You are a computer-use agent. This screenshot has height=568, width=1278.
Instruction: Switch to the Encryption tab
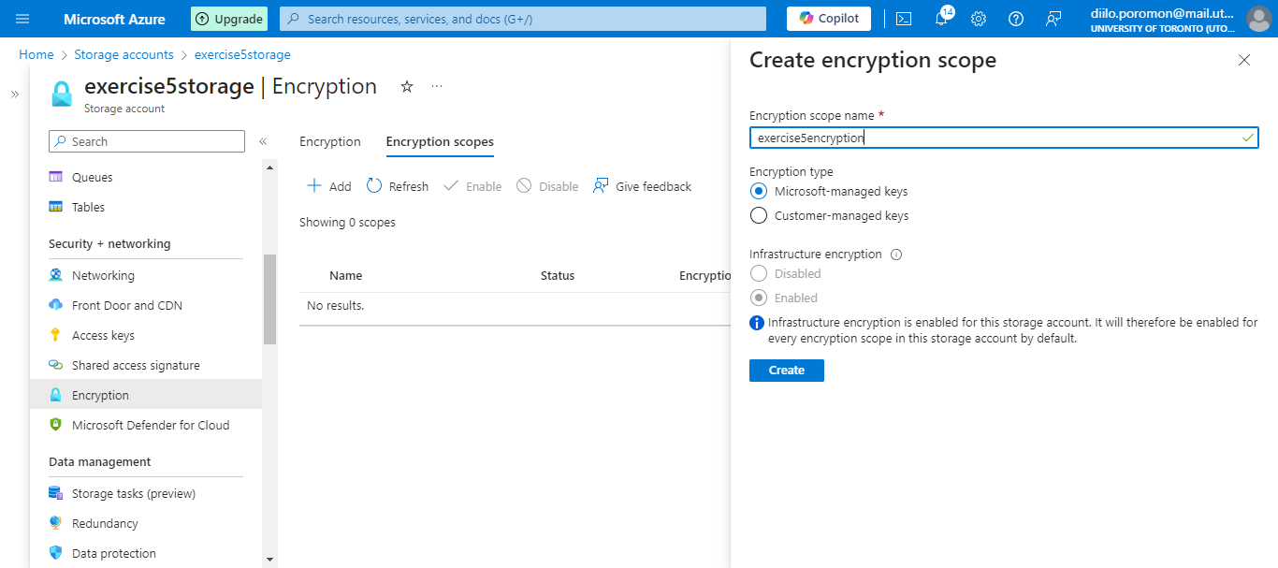[329, 141]
